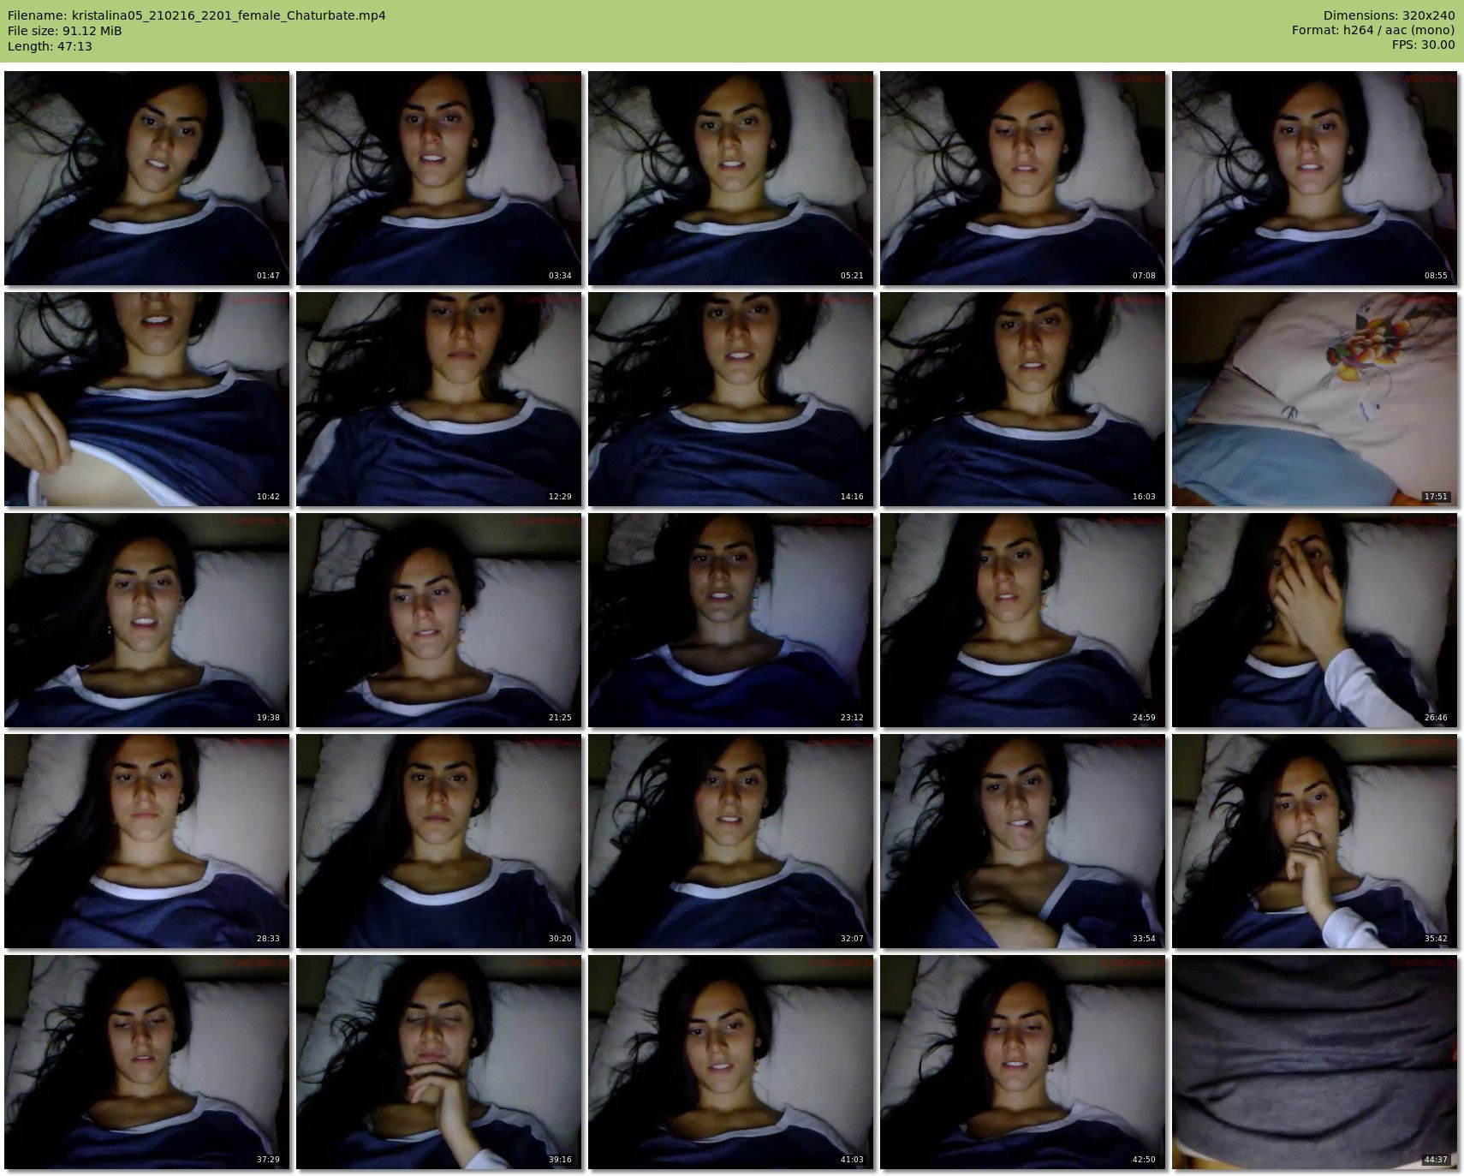Select the frame marked 03:34
Viewport: 1464px width, 1176px height.
[439, 178]
